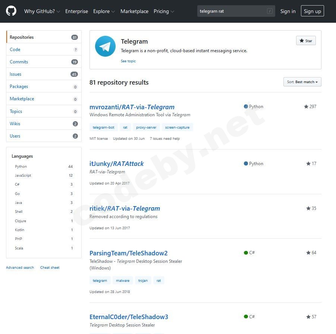336x334 pixels.
Task: Open itJunky/RATAttack repository
Action: click(x=116, y=164)
